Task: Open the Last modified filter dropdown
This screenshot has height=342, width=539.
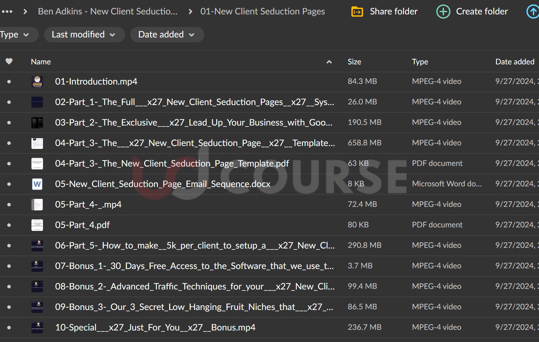Action: [84, 35]
